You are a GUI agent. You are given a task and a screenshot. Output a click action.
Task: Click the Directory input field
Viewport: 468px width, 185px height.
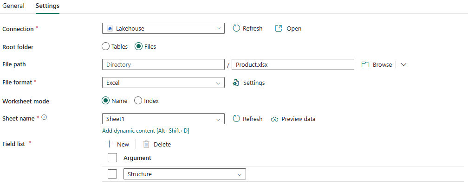[x=163, y=64]
